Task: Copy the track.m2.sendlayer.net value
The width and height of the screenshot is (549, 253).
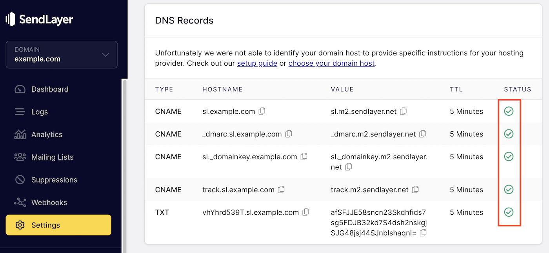Action: 415,190
